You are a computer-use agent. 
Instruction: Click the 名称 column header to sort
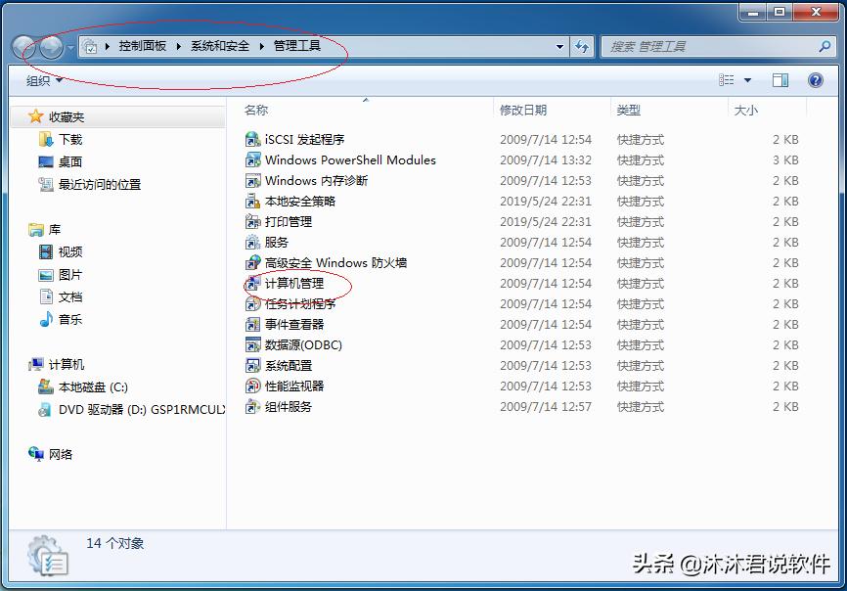(255, 111)
